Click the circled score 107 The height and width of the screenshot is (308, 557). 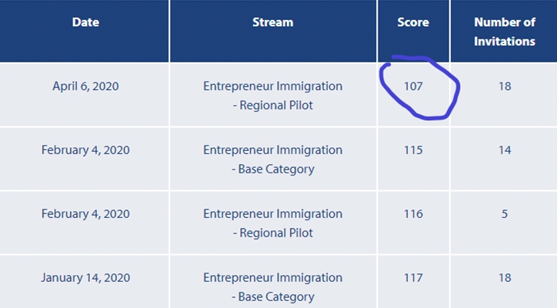tap(413, 86)
